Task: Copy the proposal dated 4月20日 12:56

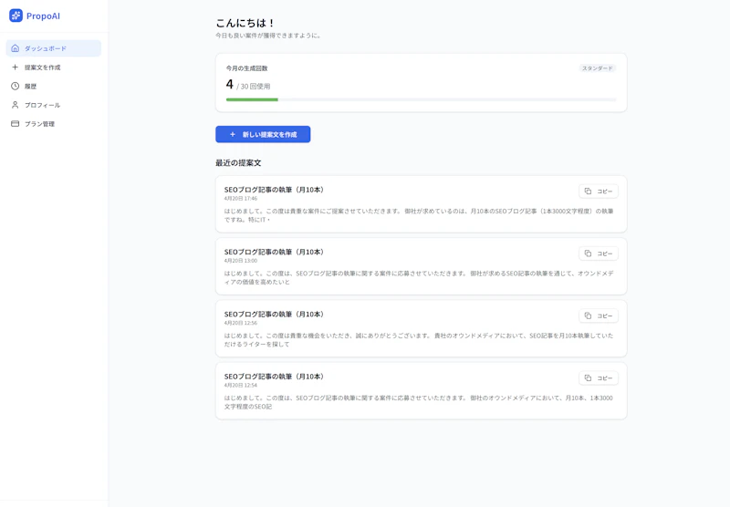Action: pyautogui.click(x=599, y=316)
